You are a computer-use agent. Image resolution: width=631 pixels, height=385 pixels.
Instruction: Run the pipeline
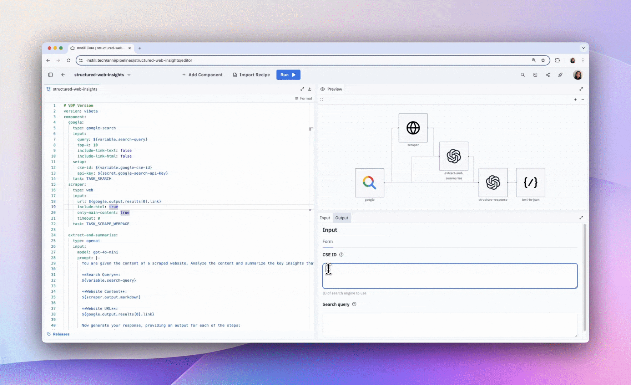point(288,75)
